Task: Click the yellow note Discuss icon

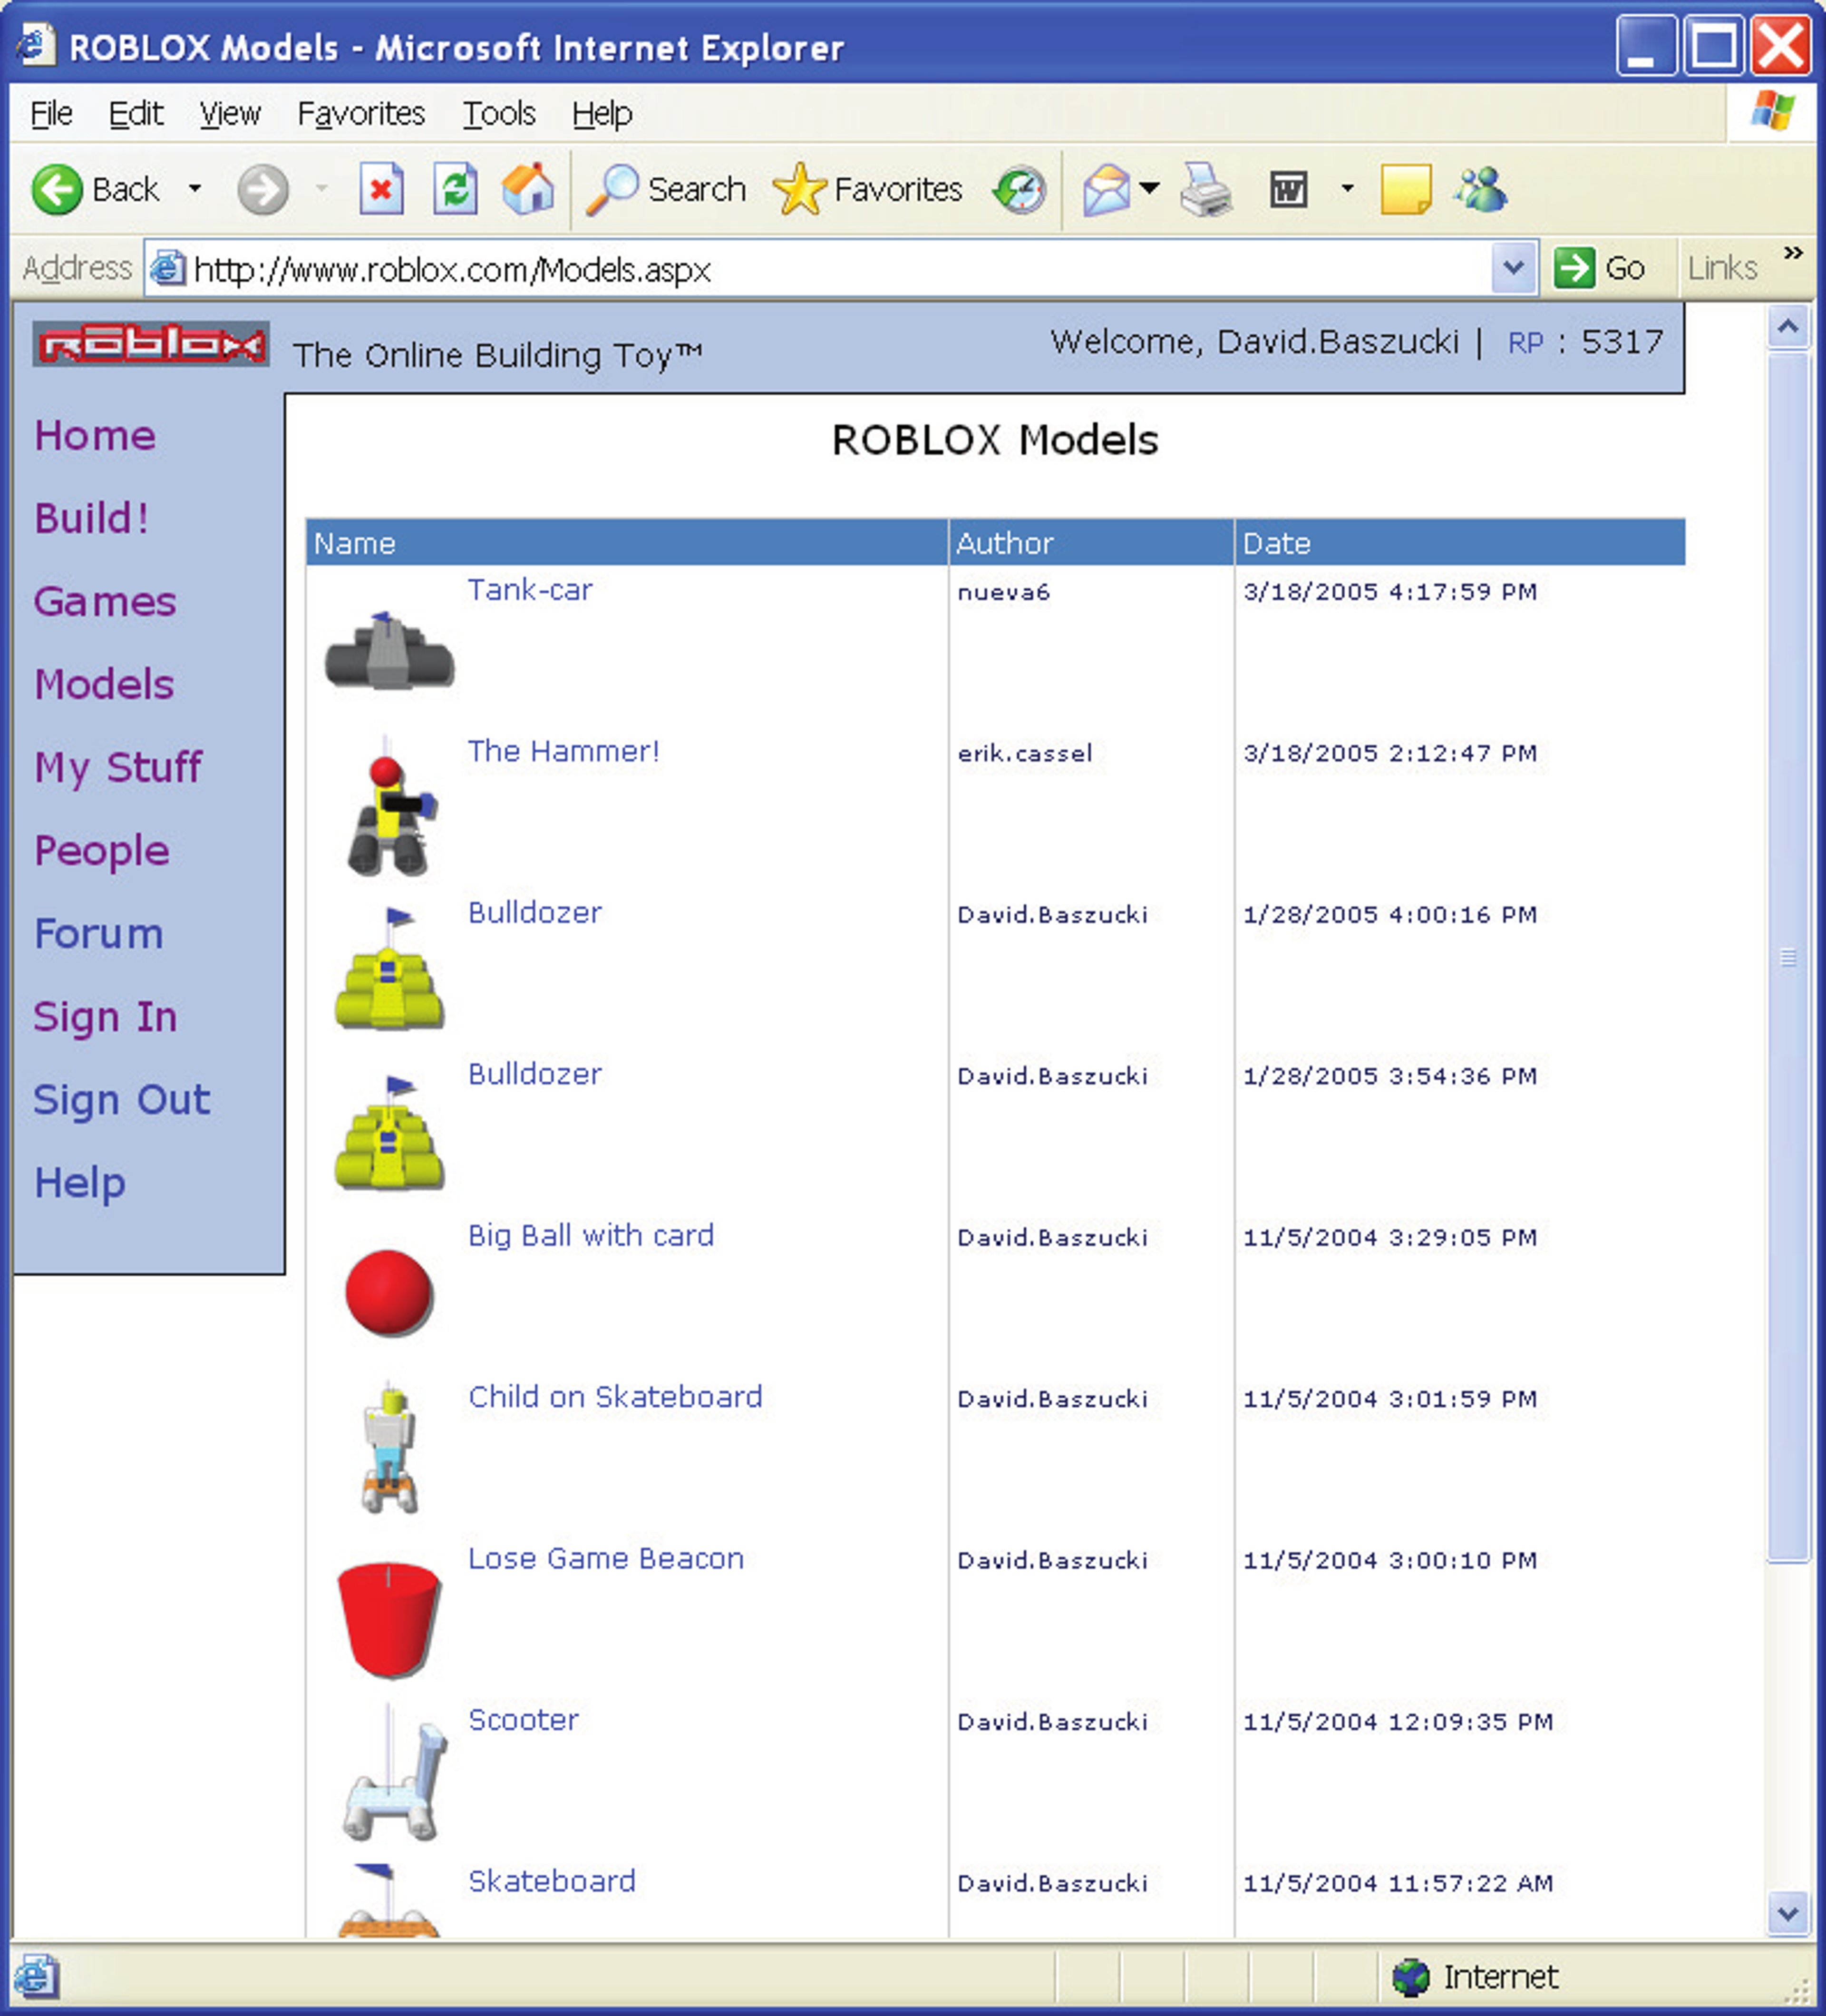Action: [x=1404, y=189]
